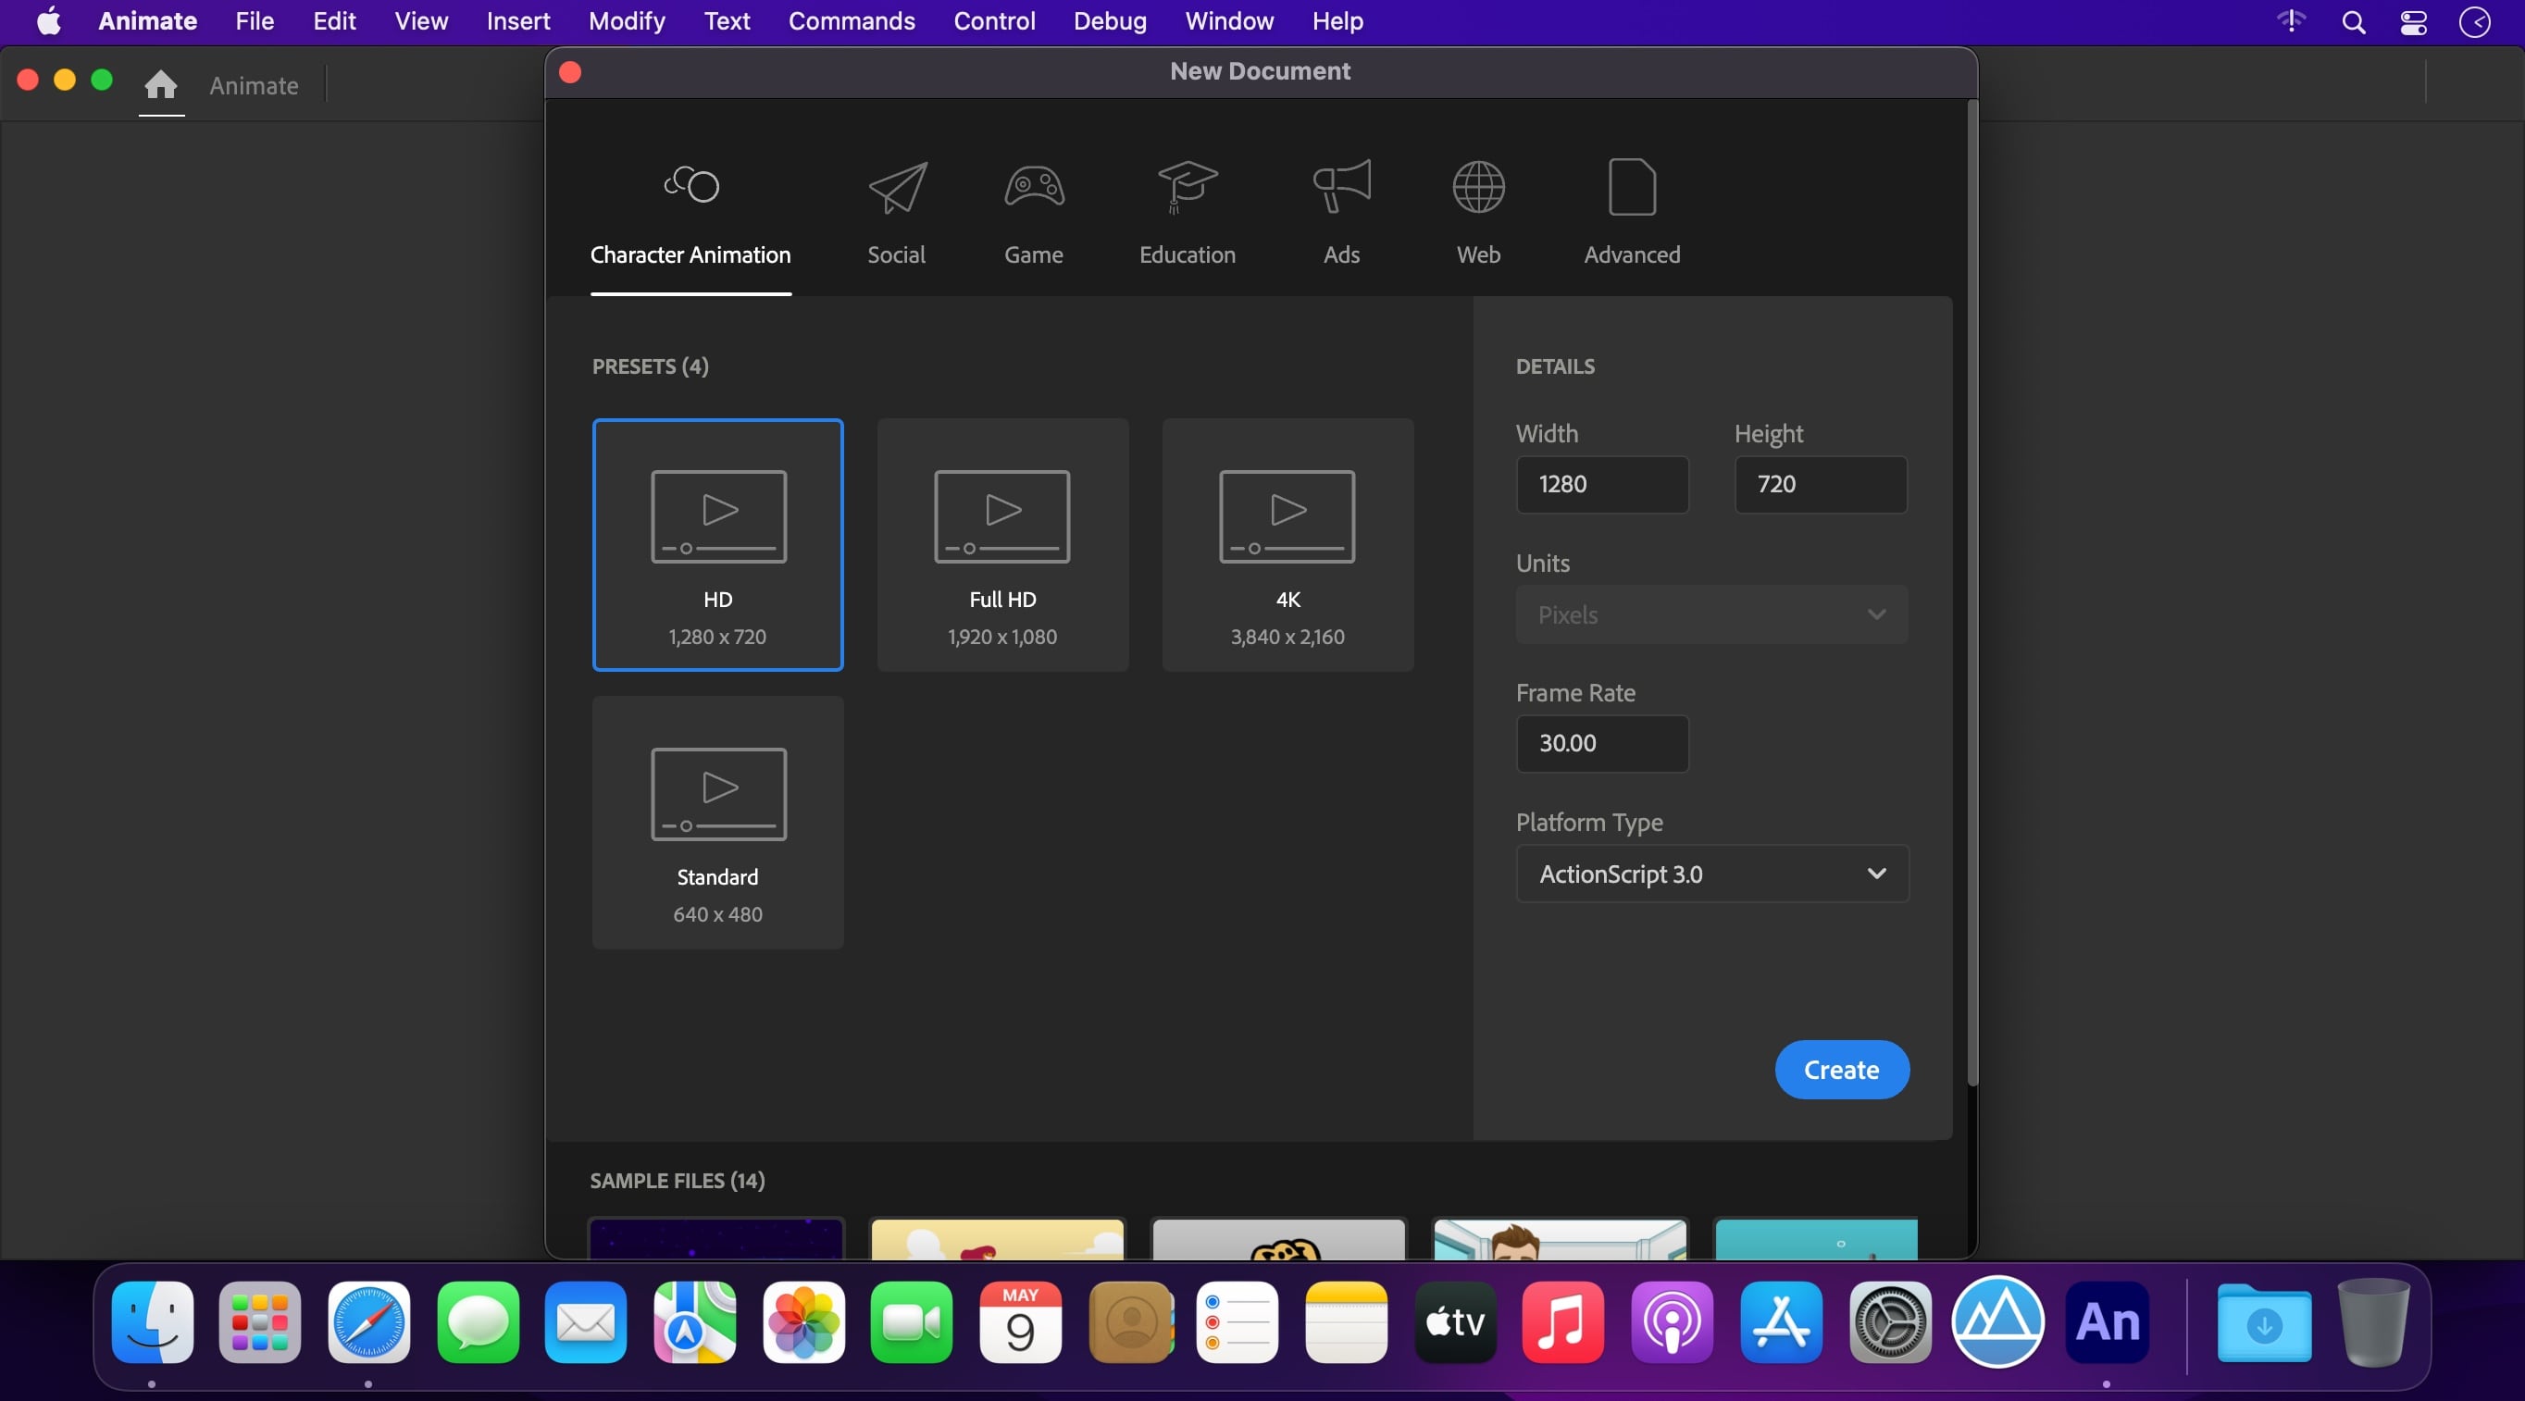This screenshot has width=2525, height=1401.
Task: Pick the 4K 3,840 x 2,160 preset
Action: pyautogui.click(x=1287, y=545)
